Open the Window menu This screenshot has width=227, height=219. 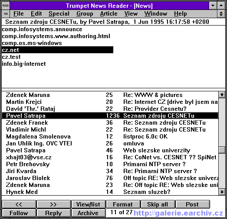[156, 14]
